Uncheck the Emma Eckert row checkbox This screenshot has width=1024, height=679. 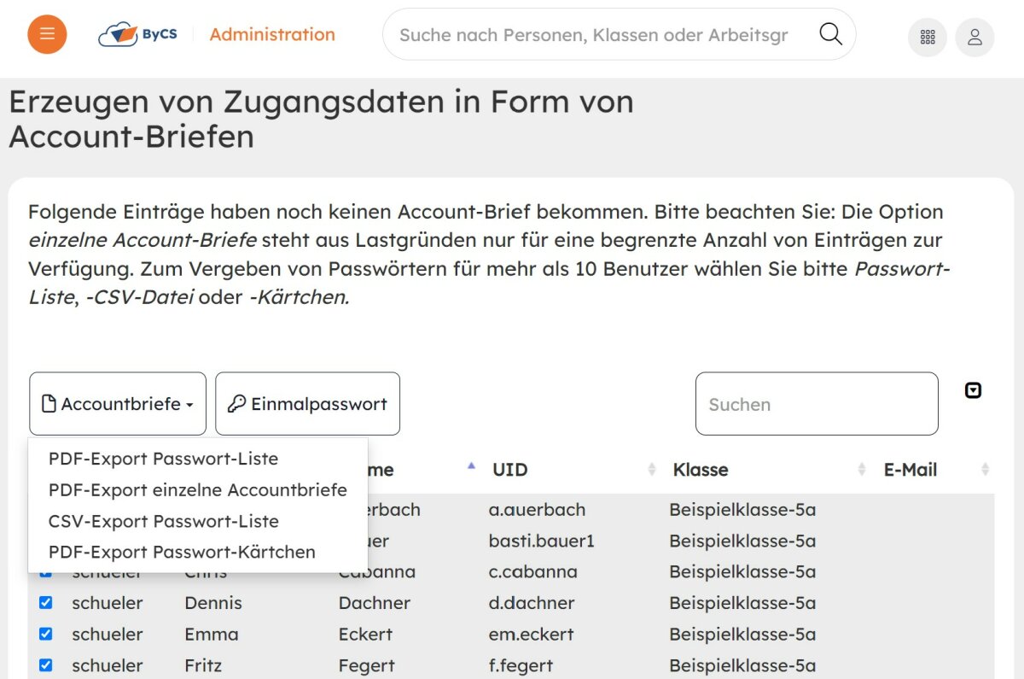click(x=46, y=634)
